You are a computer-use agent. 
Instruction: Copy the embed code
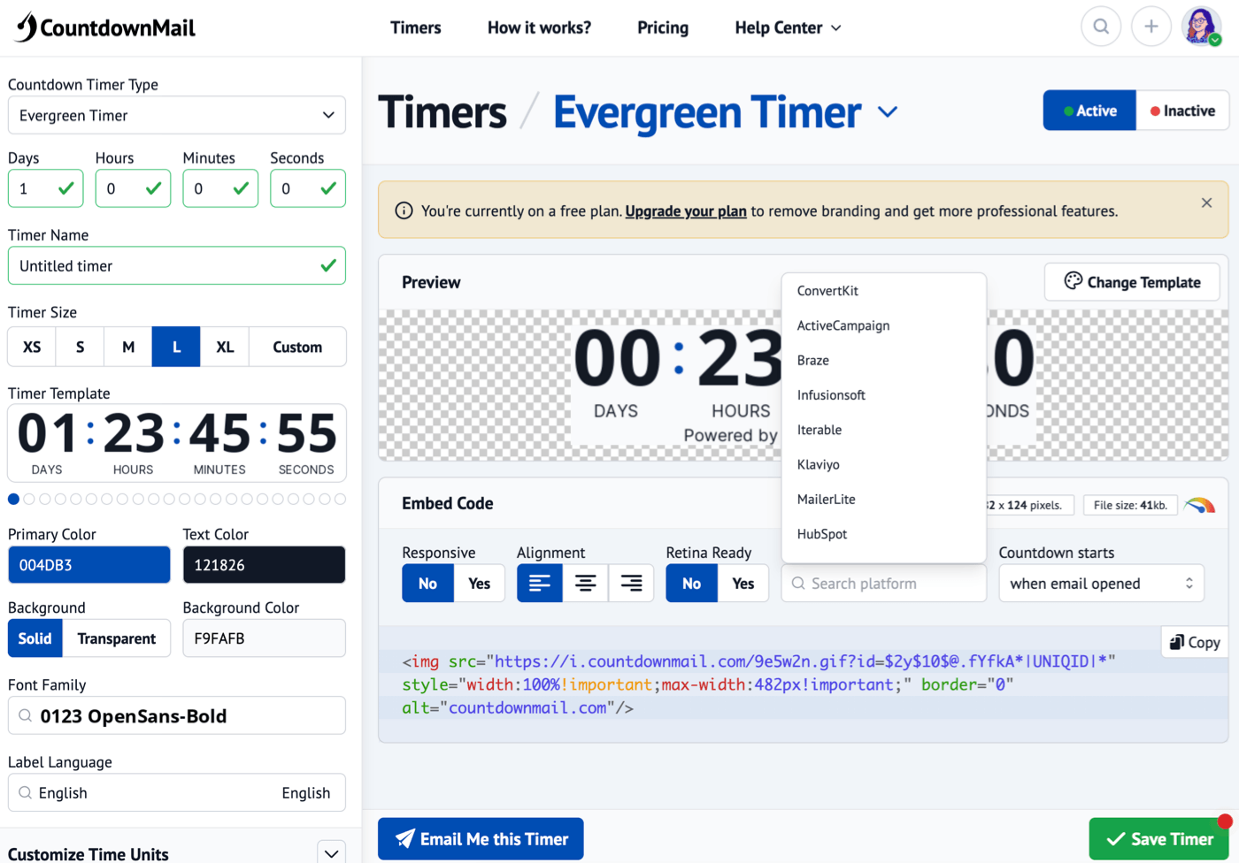(x=1195, y=642)
